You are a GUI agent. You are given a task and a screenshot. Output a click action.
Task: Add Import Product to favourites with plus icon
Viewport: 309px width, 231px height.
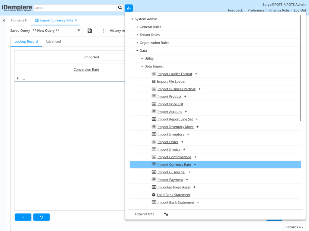coord(185,96)
